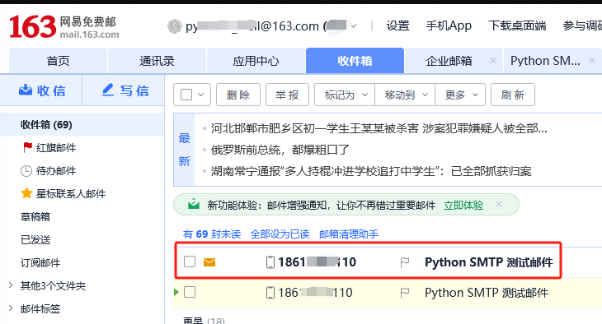Expand 其他3个文件夹 arrow
The image size is (602, 324).
coord(11,285)
